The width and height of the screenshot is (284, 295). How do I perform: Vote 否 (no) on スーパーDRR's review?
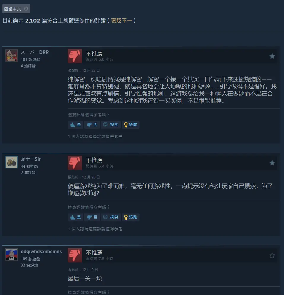click(x=92, y=125)
